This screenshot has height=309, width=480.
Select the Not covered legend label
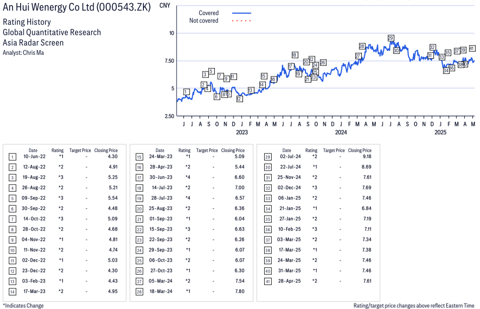click(x=204, y=21)
